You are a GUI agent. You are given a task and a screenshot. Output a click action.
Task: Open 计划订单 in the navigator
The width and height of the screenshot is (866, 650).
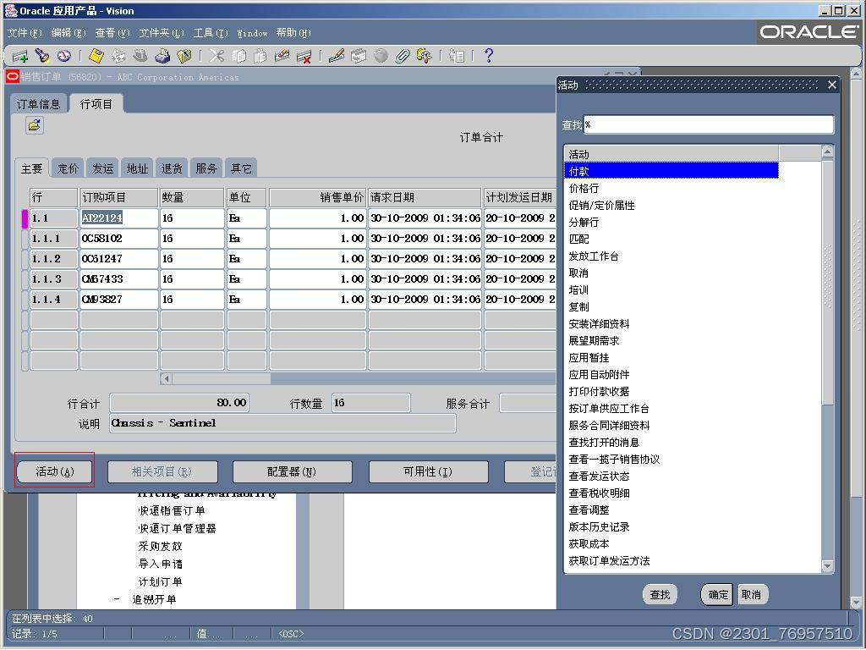coord(160,581)
